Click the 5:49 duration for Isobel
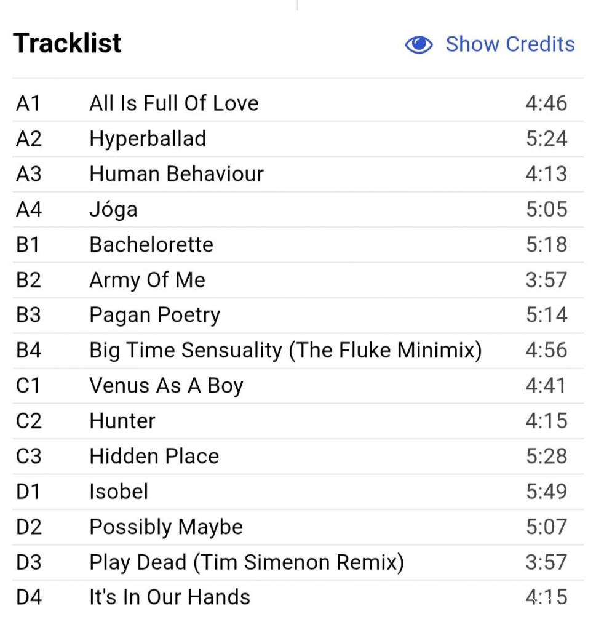The width and height of the screenshot is (596, 630). [x=547, y=492]
